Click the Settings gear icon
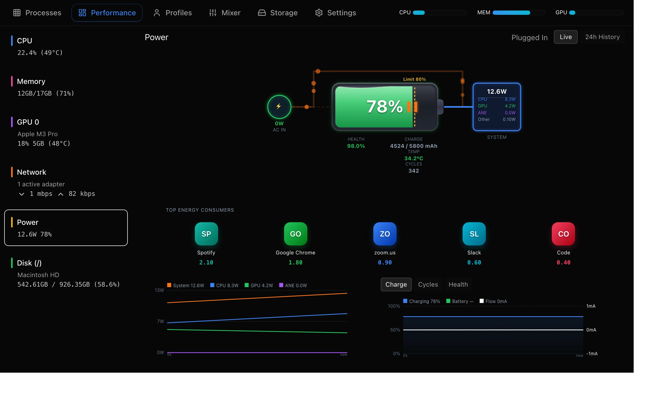This screenshot has width=659, height=398. [319, 13]
